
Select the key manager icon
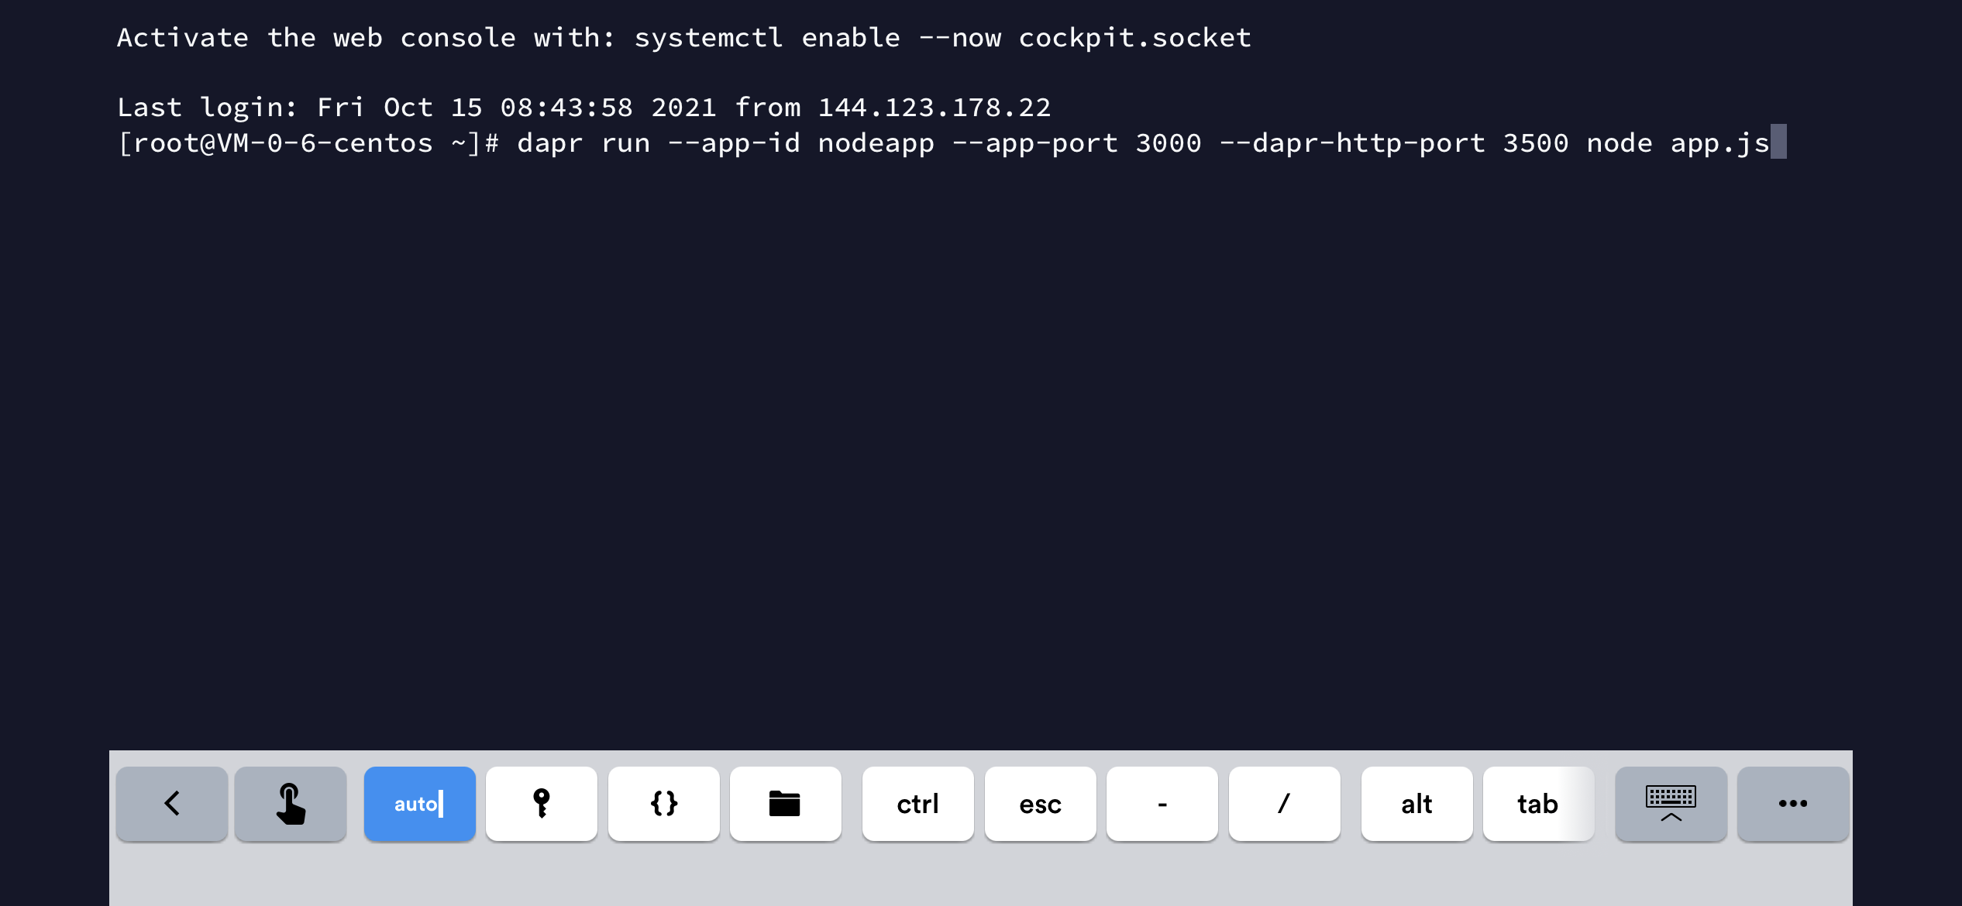pos(541,803)
